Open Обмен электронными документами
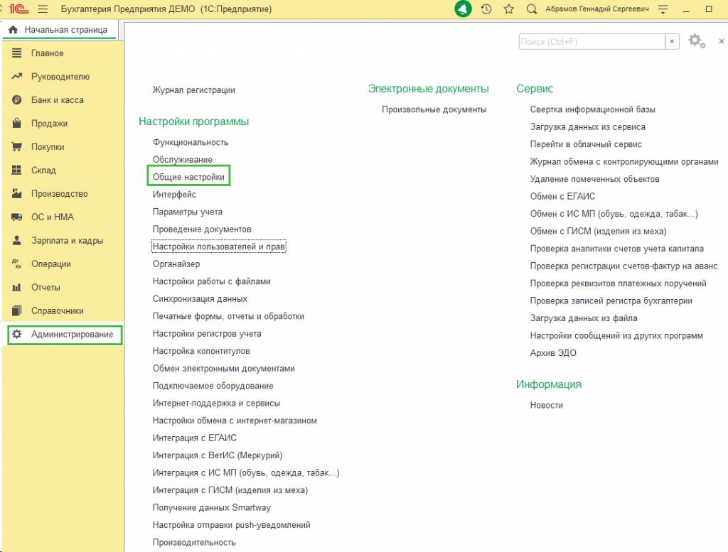This screenshot has width=728, height=552. click(224, 368)
